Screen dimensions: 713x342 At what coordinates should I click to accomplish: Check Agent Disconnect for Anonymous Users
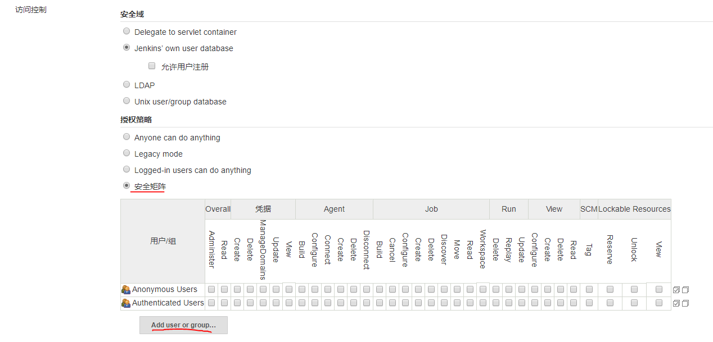(x=367, y=289)
